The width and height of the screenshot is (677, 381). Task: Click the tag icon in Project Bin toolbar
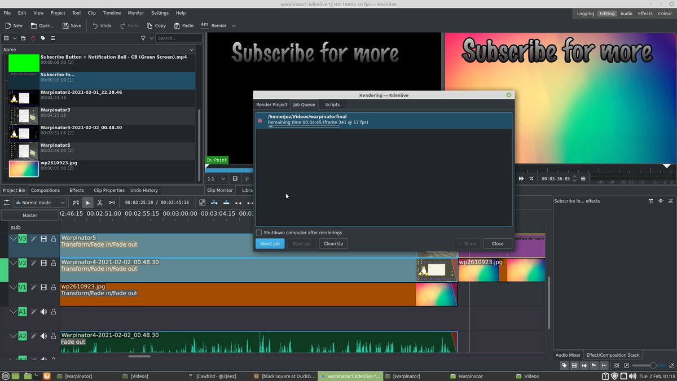click(43, 38)
